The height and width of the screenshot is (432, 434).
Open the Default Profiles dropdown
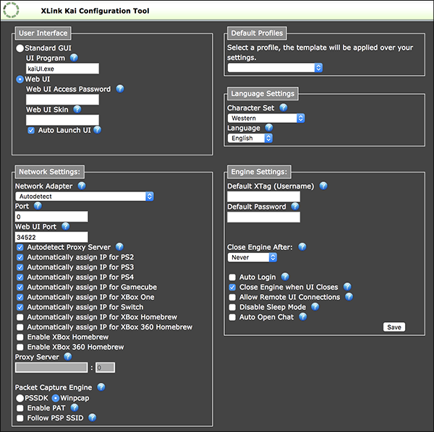click(275, 68)
